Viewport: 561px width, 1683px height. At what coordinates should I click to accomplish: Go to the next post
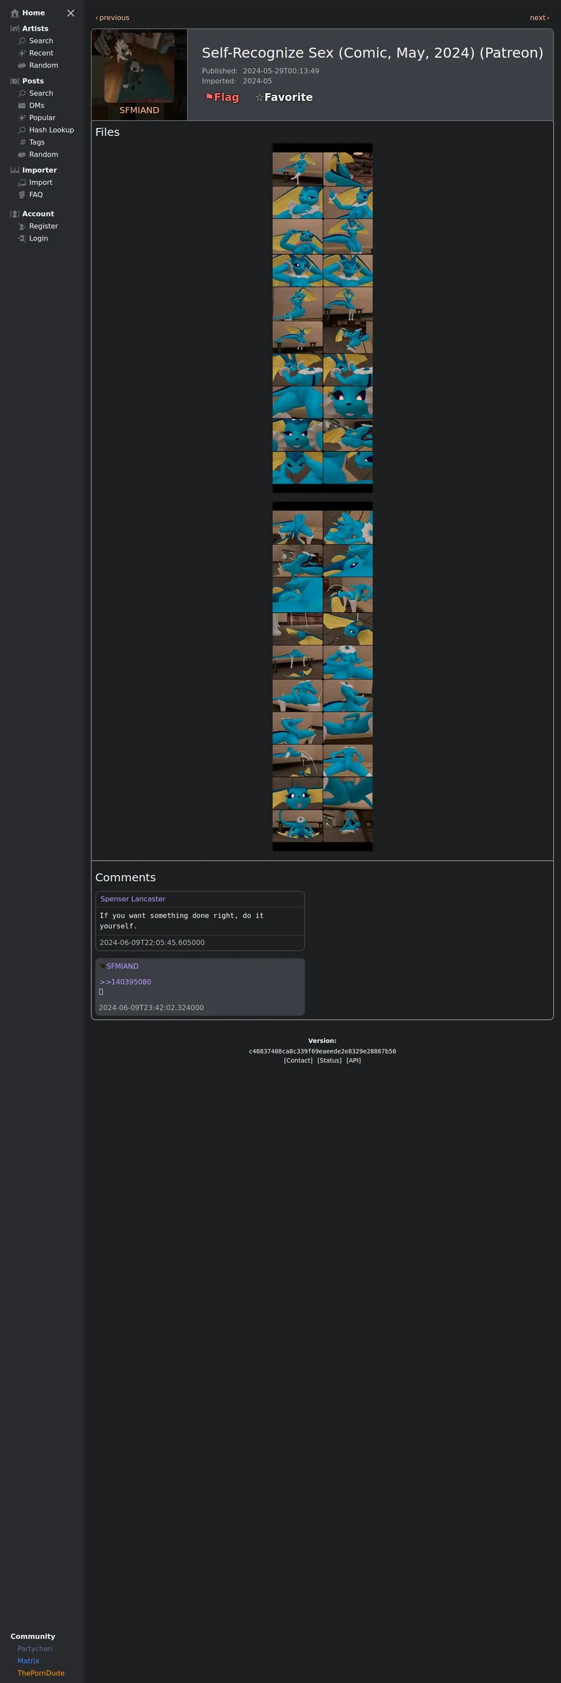pos(540,17)
